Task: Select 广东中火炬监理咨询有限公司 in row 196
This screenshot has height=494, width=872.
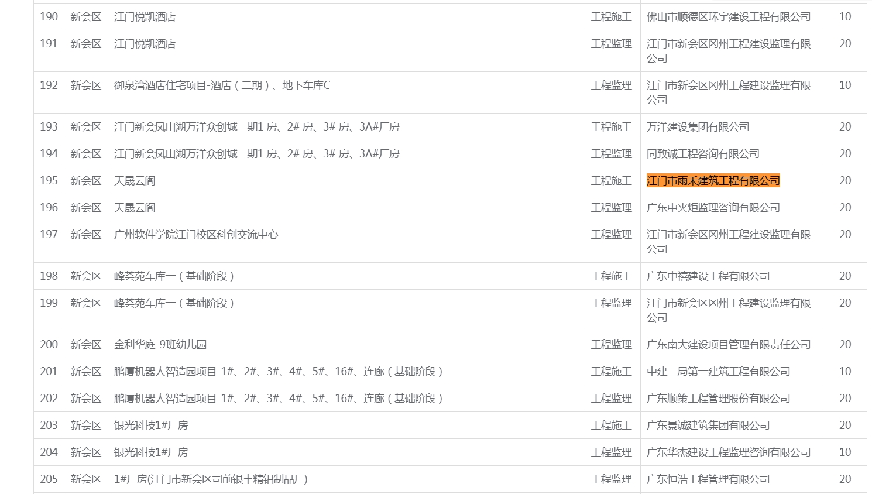Action: tap(713, 208)
